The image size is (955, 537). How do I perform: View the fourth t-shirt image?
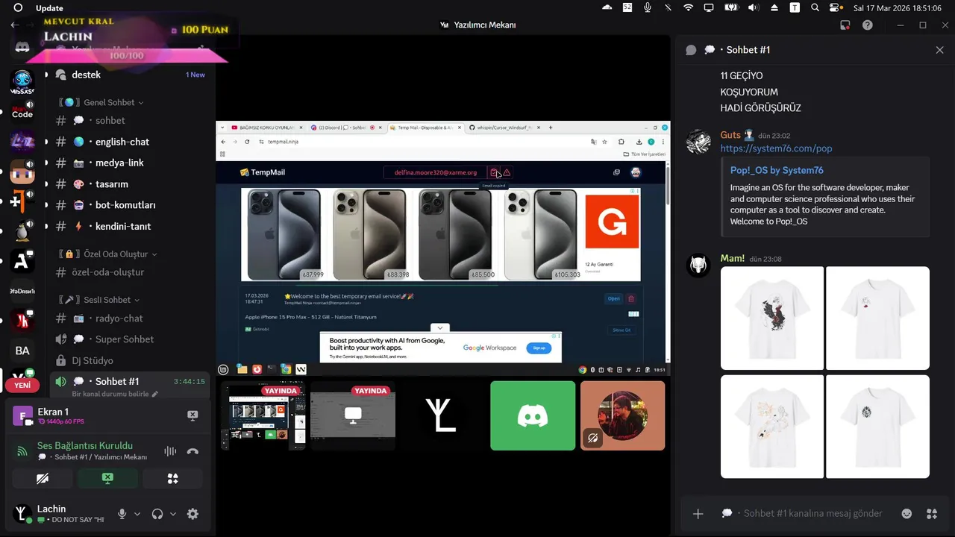click(x=877, y=427)
